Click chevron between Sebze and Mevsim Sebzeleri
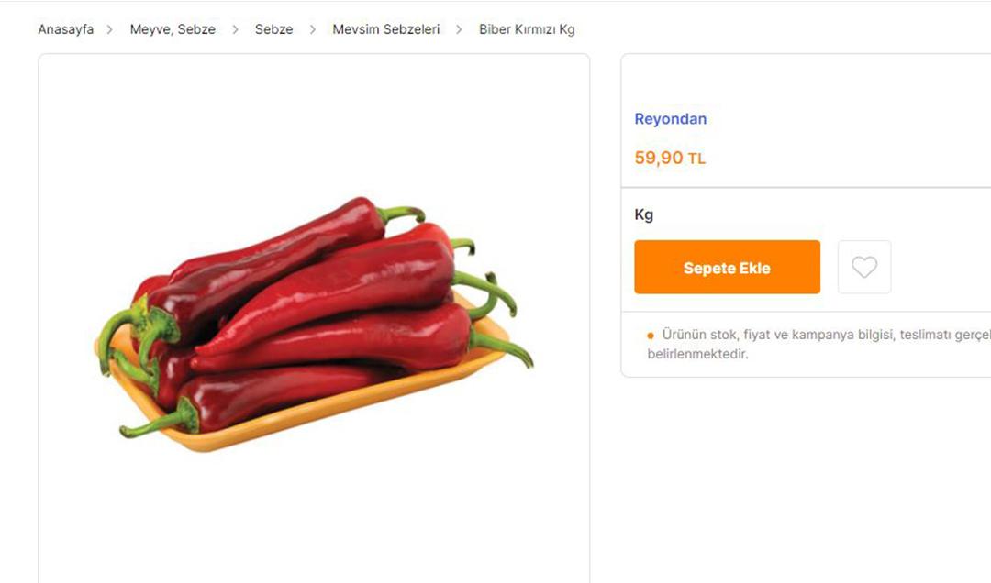991x583 pixels. pos(312,29)
